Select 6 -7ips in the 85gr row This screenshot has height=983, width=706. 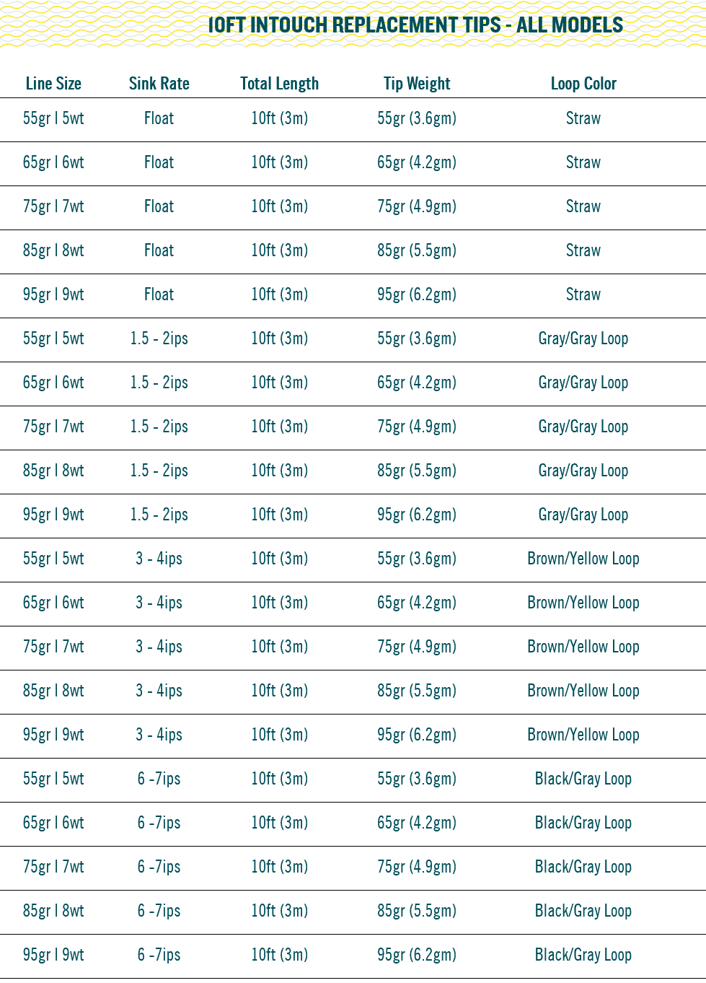(x=159, y=911)
